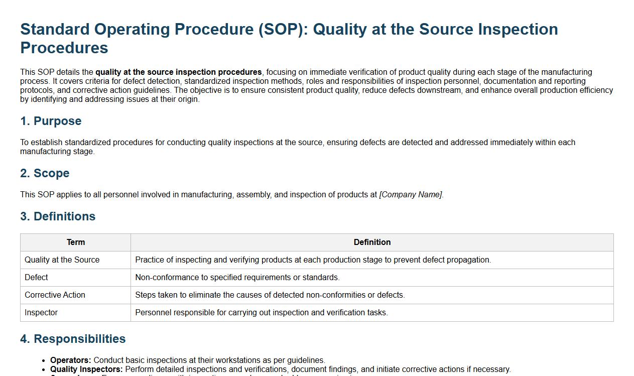Click the bold phrase in the intro paragraph
This screenshot has width=634, height=376.
178,72
